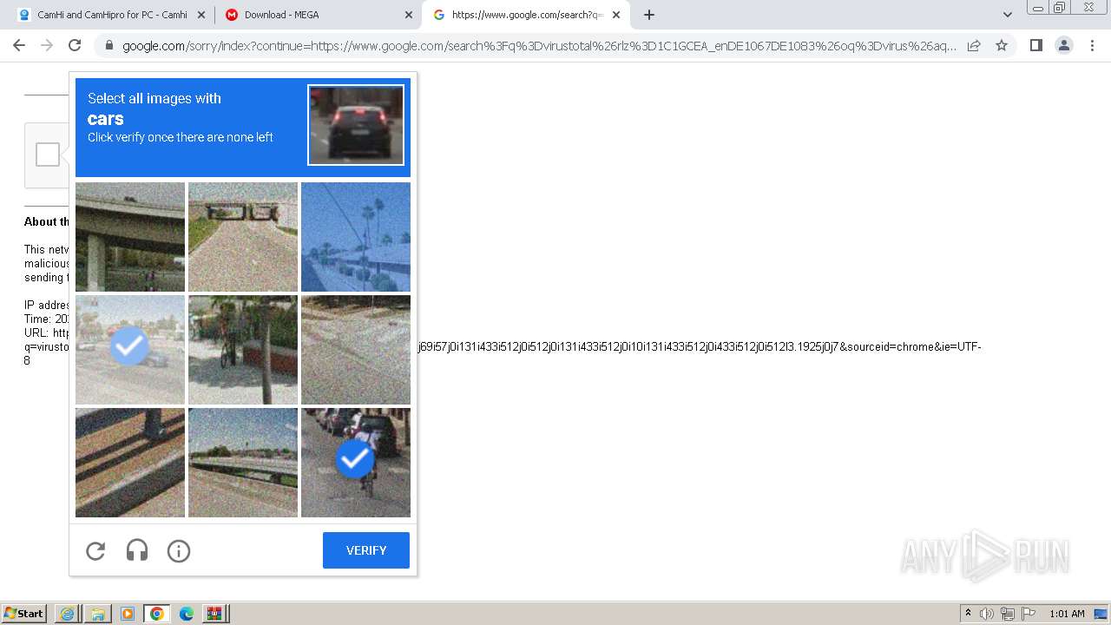Close the Google search tab
The width and height of the screenshot is (1111, 625).
[x=616, y=15]
